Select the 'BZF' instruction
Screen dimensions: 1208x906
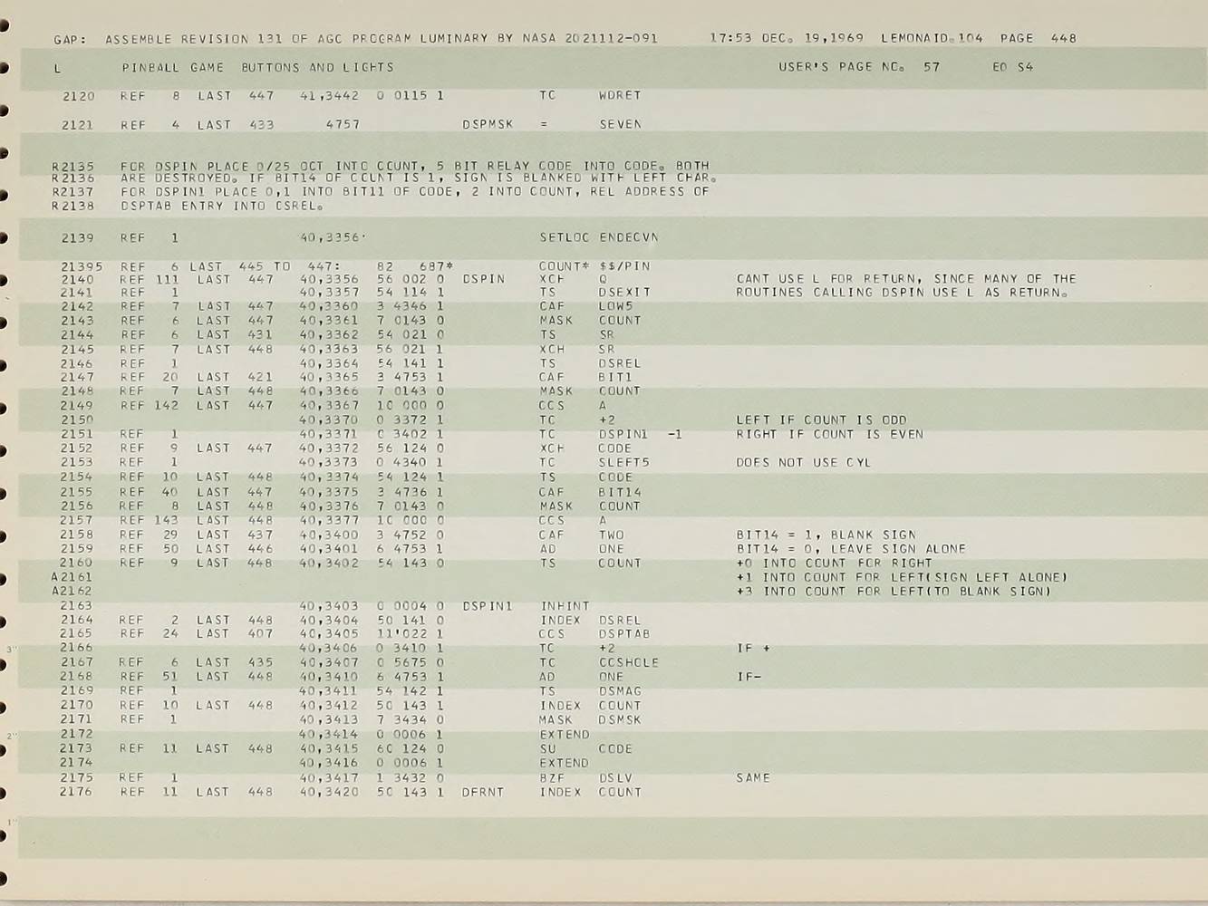click(552, 777)
